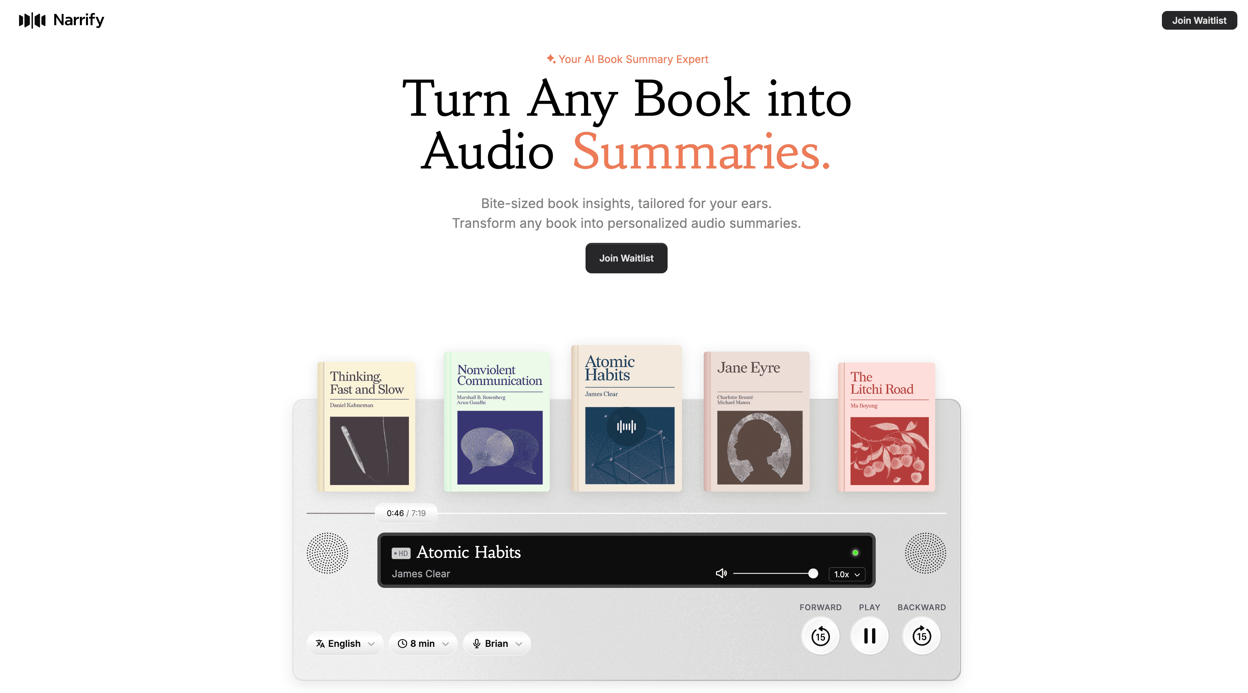Toggle the 8 min duration option
The width and height of the screenshot is (1248, 693).
(424, 644)
